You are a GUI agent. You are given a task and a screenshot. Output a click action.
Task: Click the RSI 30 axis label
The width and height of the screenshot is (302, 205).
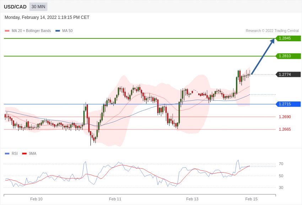point(281,188)
